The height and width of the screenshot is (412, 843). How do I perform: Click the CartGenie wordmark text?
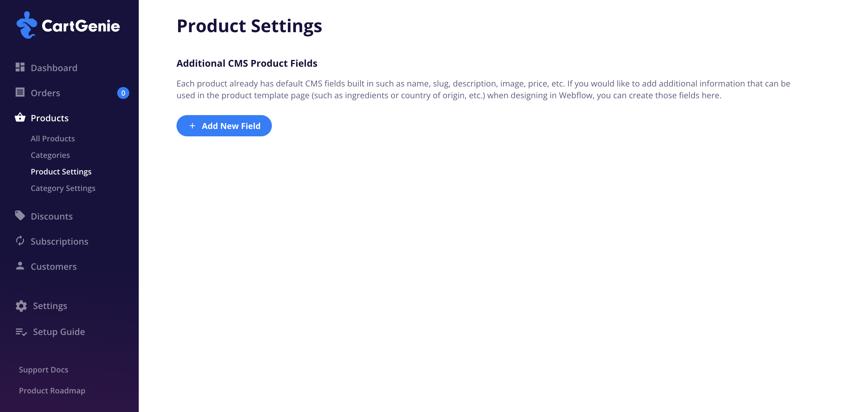81,26
